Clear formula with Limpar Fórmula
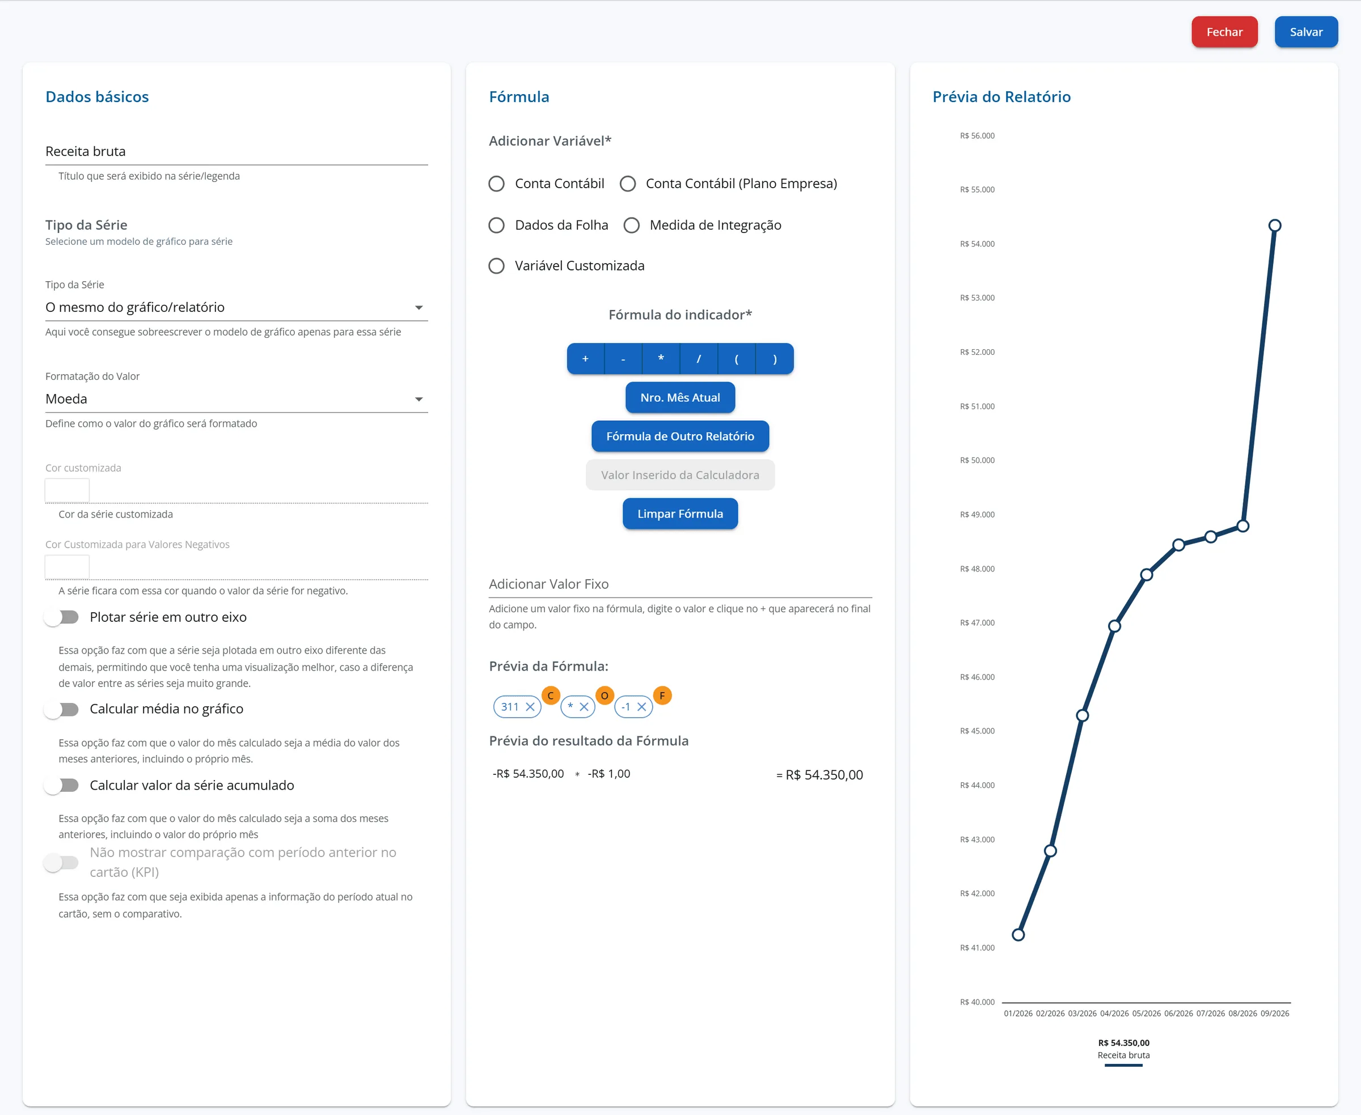 point(680,514)
